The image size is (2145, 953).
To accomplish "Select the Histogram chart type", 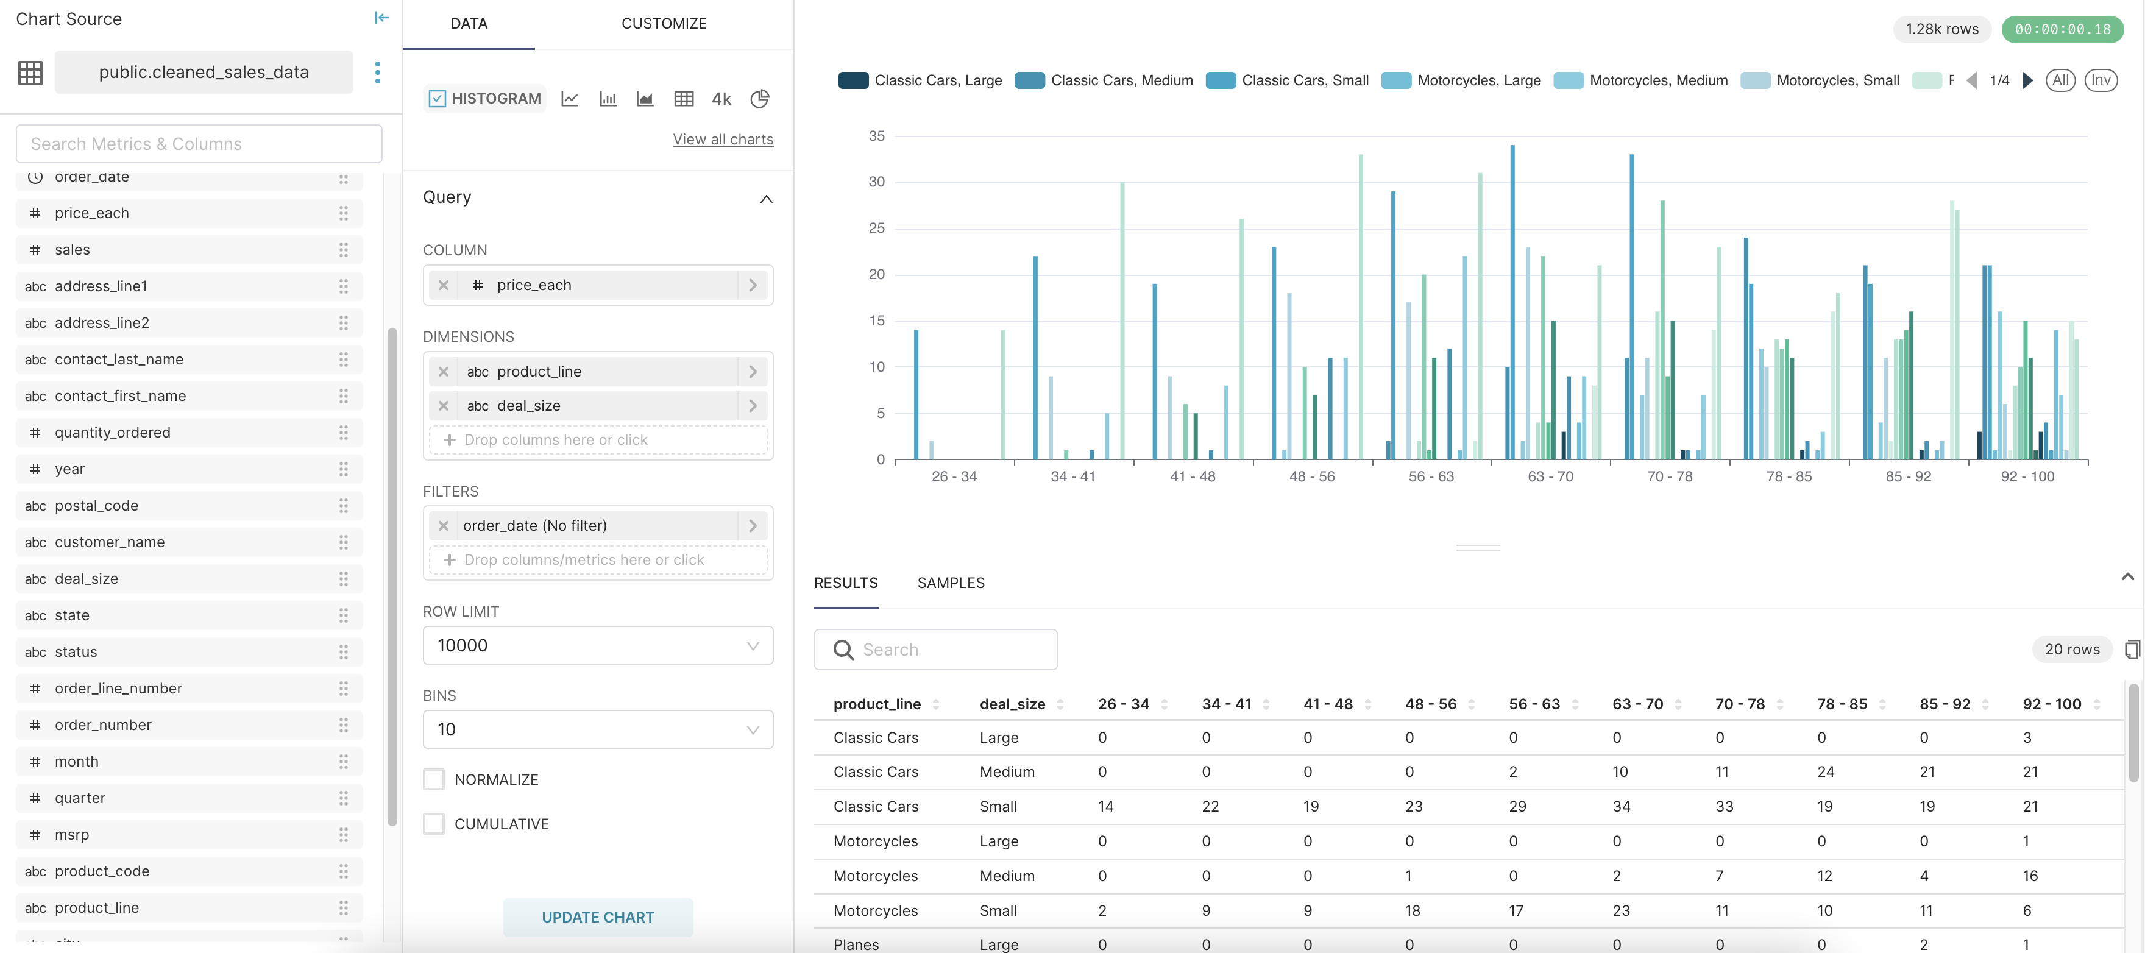I will pos(484,99).
